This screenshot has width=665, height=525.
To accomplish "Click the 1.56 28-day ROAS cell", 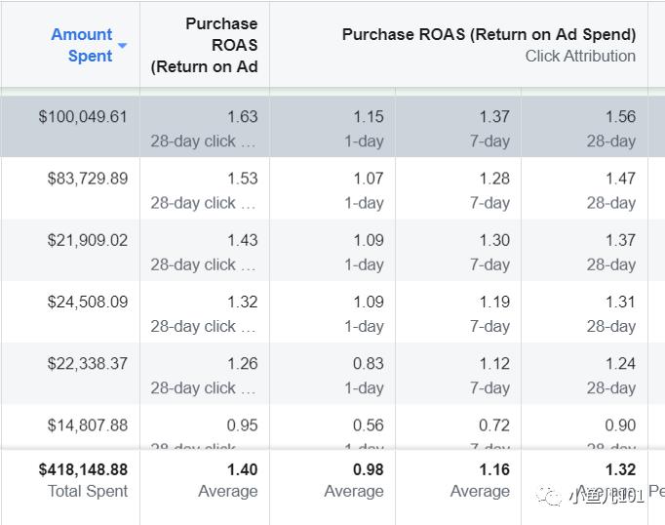I will point(620,117).
